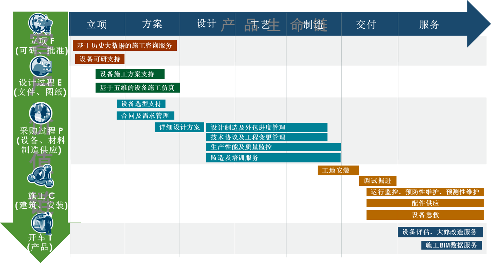Click the construction icon above 施工 C

click(x=40, y=176)
